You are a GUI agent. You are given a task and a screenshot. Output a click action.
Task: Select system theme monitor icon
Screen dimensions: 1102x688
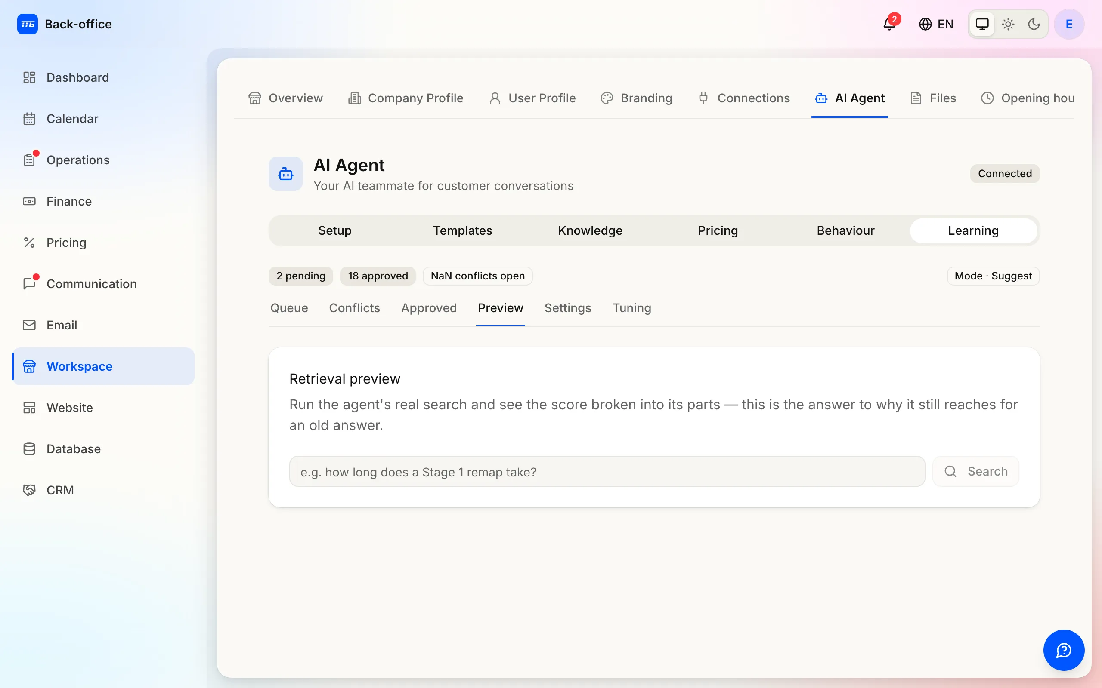click(x=982, y=24)
